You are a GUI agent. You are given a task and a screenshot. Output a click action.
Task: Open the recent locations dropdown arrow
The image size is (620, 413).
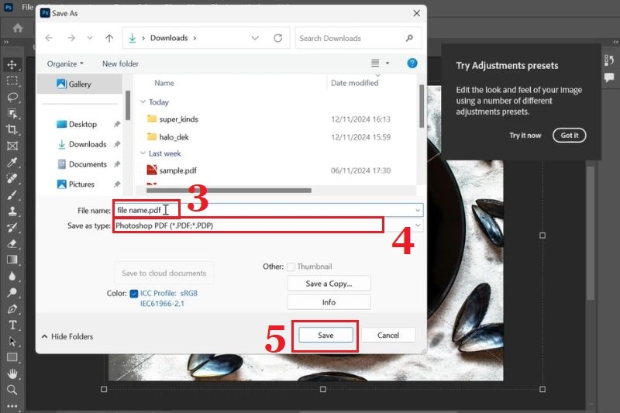(x=90, y=38)
